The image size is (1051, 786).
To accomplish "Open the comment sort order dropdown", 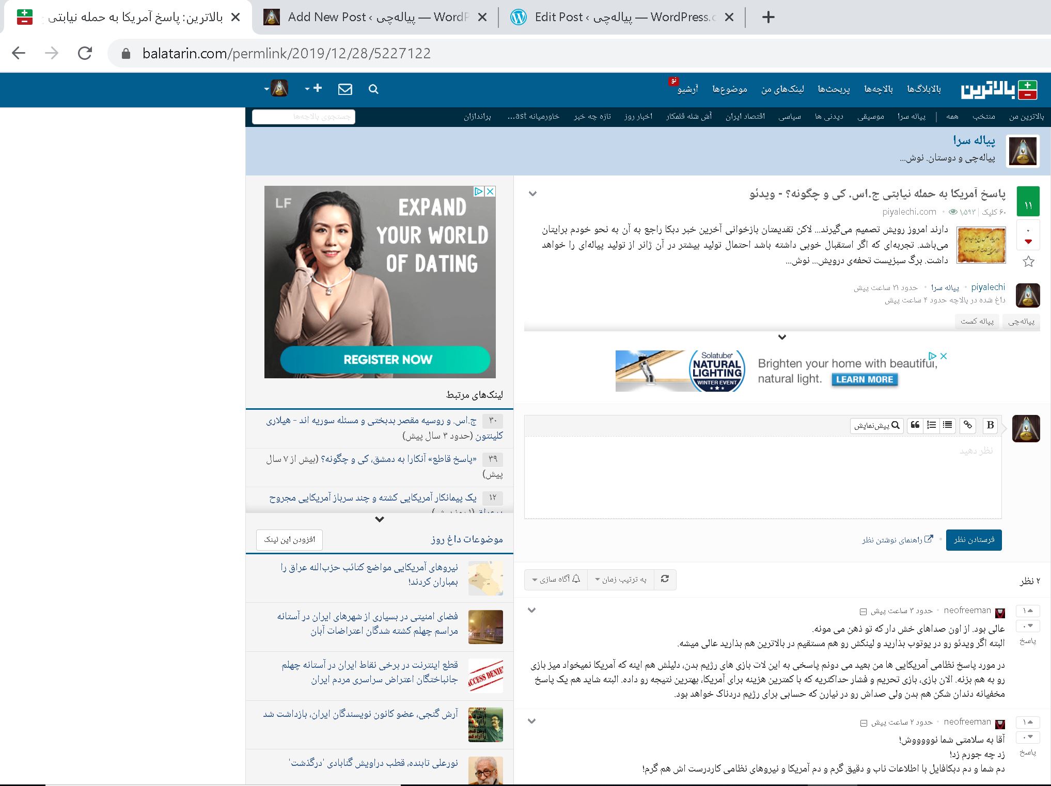I will tap(621, 580).
